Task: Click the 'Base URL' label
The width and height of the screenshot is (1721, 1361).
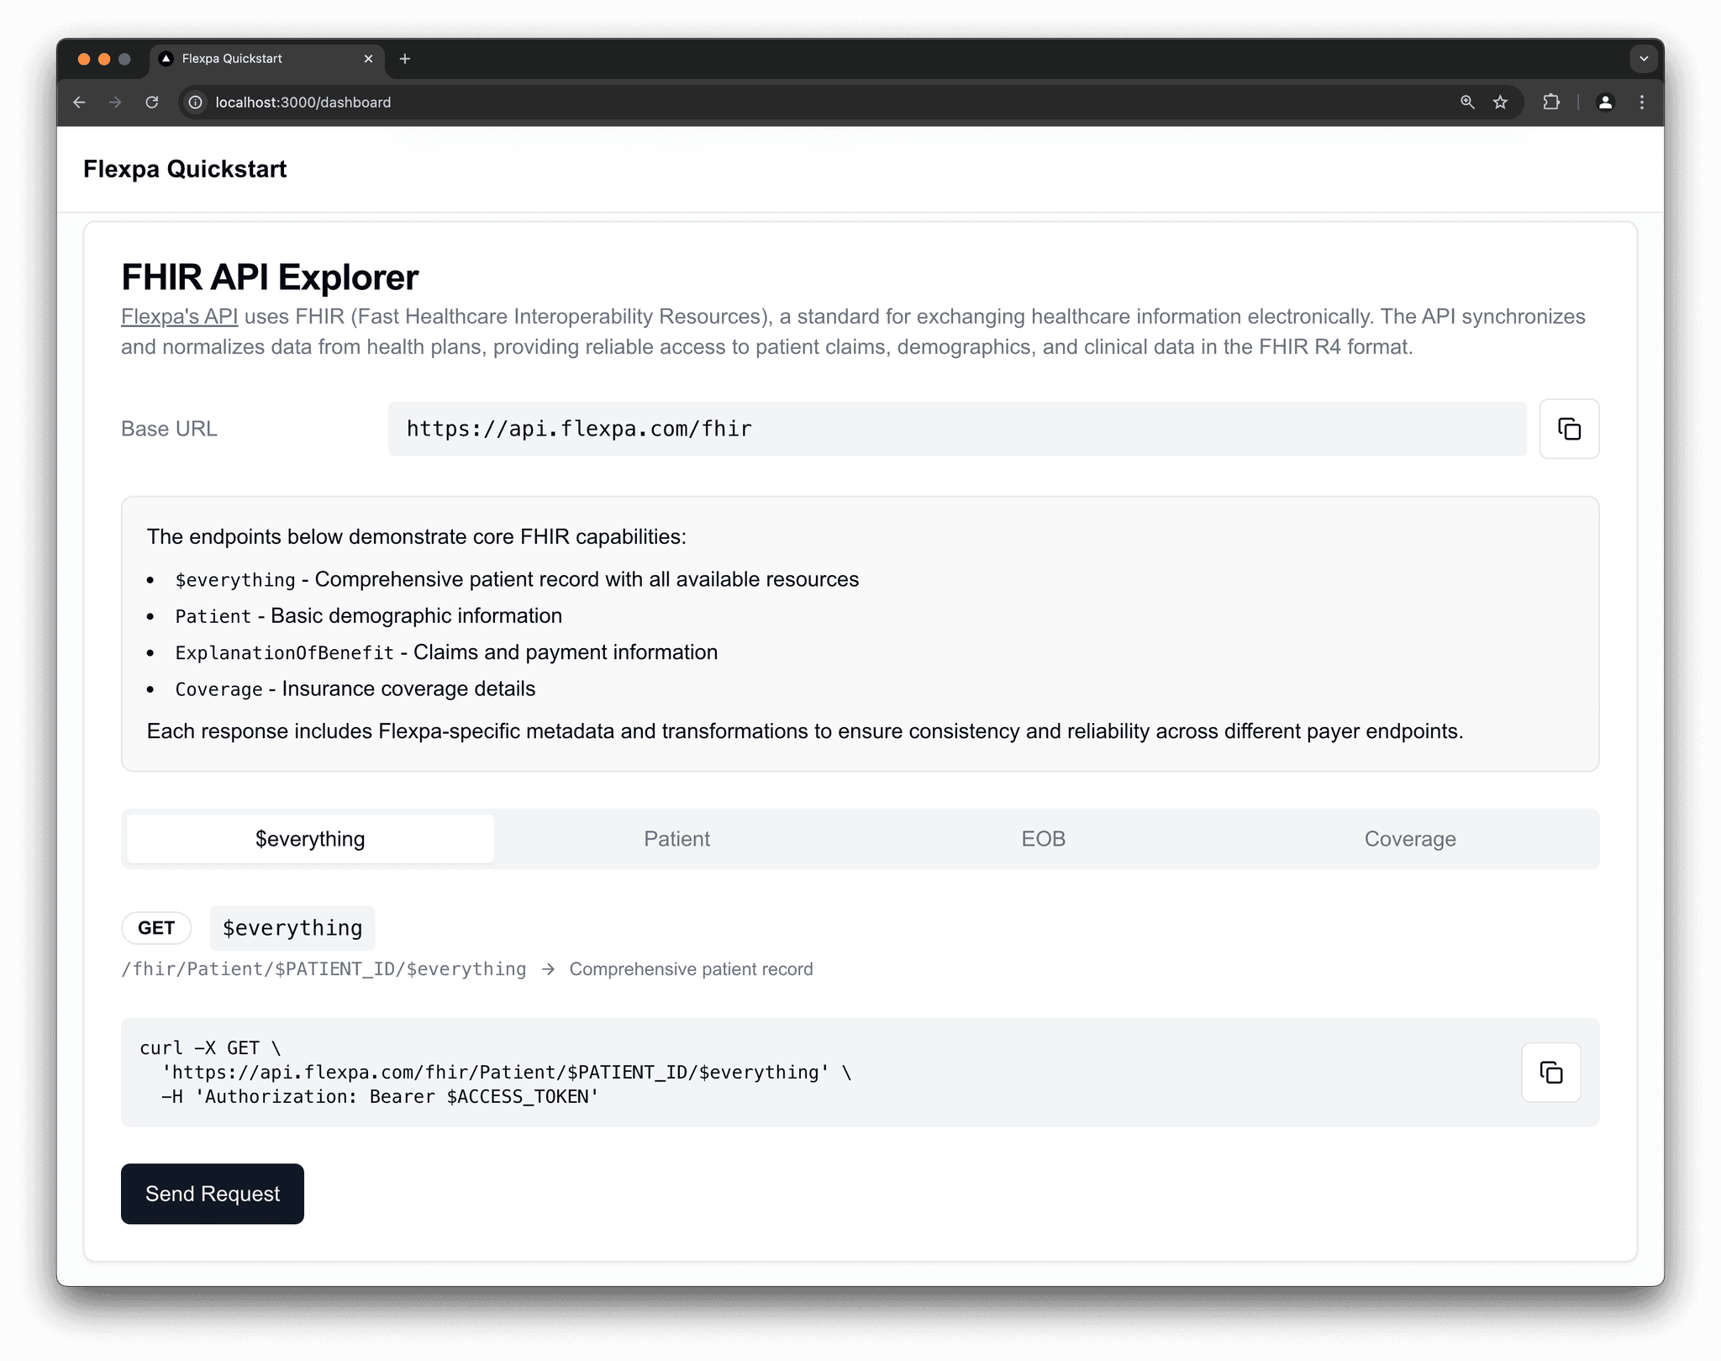Action: coord(169,429)
